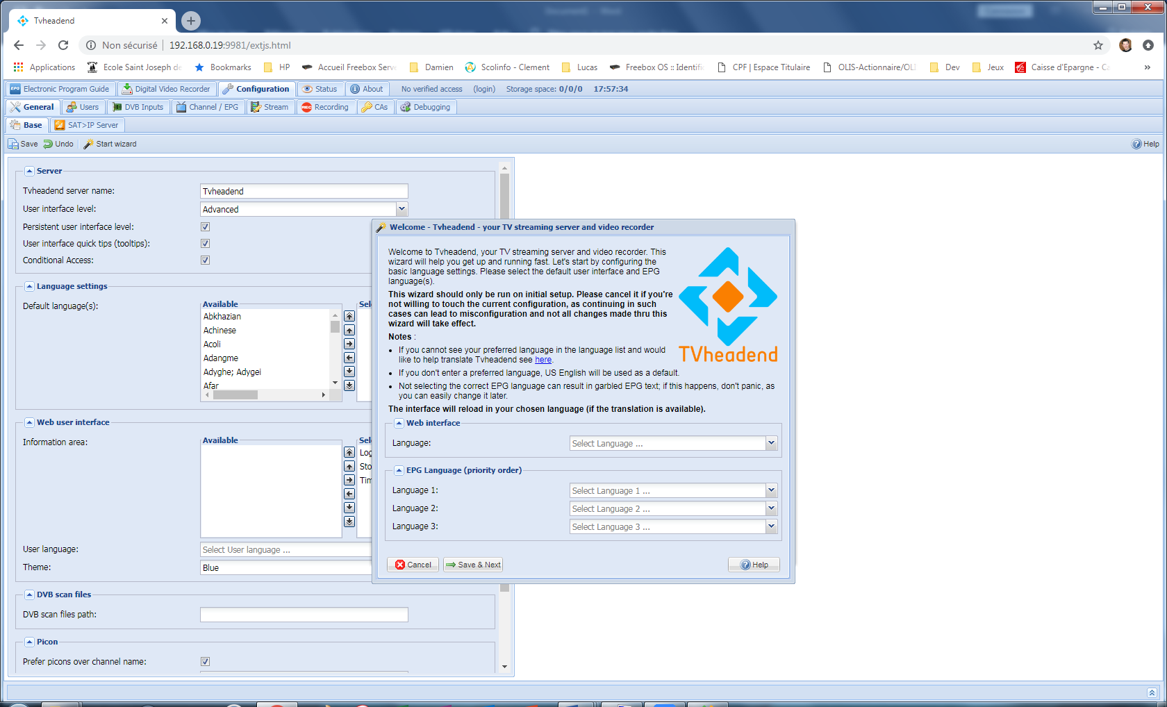Collapse the EPG Language priority fieldset
This screenshot has width=1167, height=707.
[399, 470]
